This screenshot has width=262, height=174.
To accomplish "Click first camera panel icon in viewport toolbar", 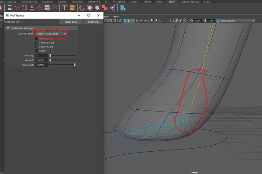I will coord(106,21).
